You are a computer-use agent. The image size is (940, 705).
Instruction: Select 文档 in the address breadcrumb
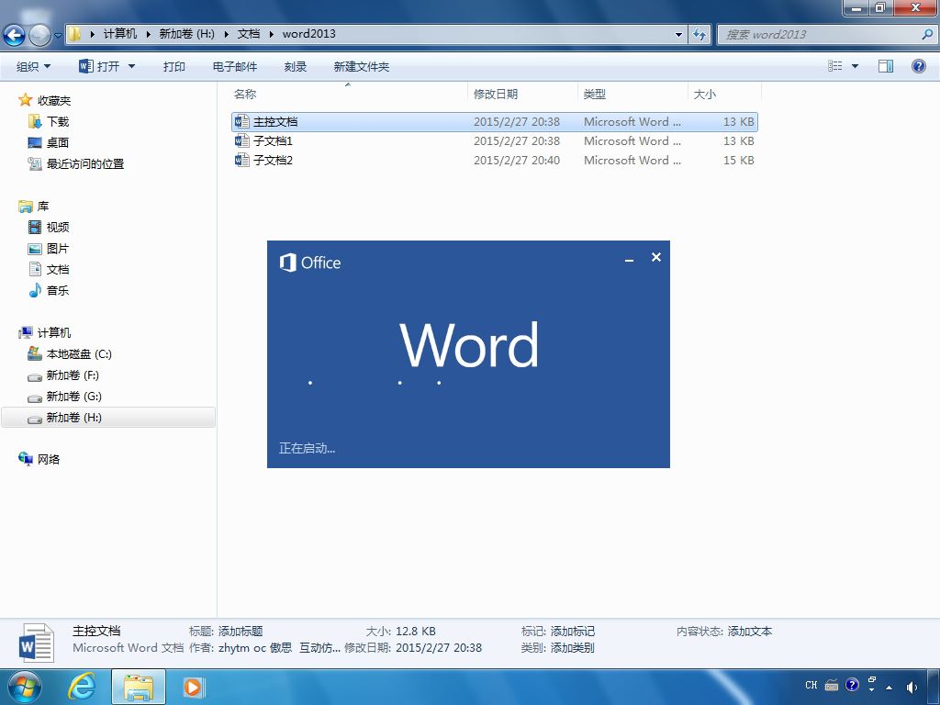pos(248,34)
